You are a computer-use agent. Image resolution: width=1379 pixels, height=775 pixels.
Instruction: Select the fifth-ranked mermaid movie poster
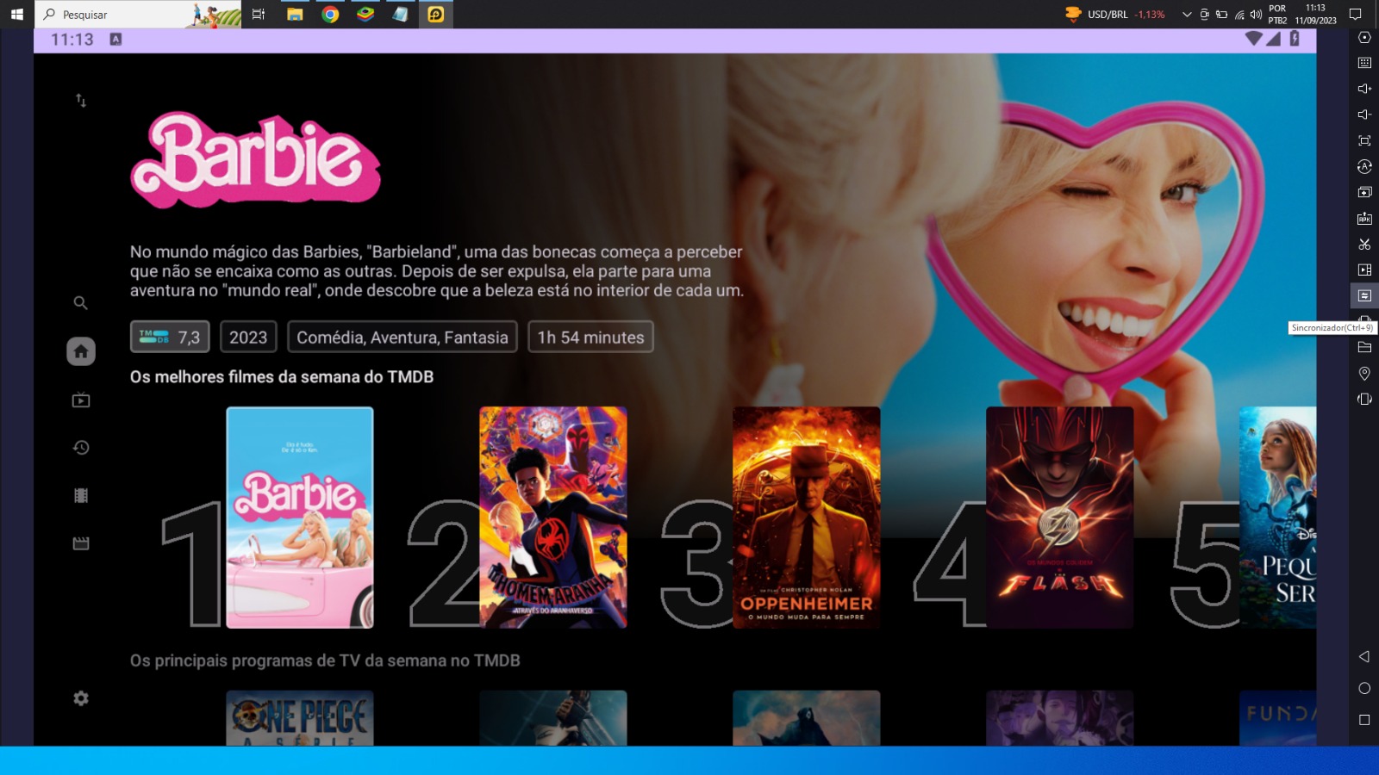1278,518
